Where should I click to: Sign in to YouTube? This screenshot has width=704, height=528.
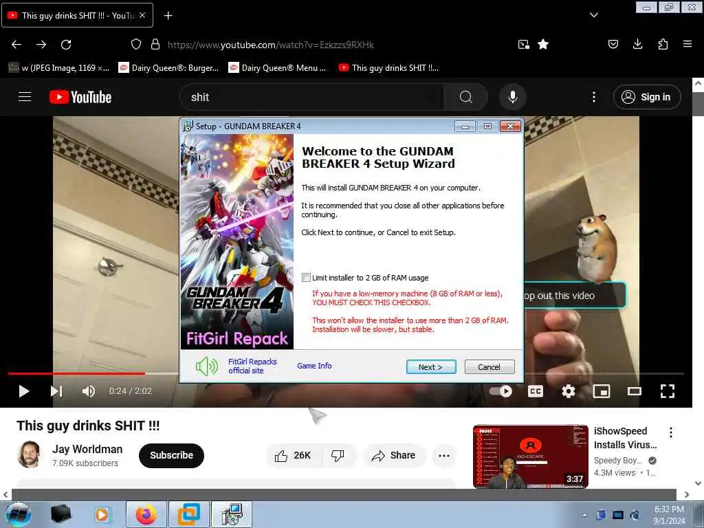click(646, 97)
